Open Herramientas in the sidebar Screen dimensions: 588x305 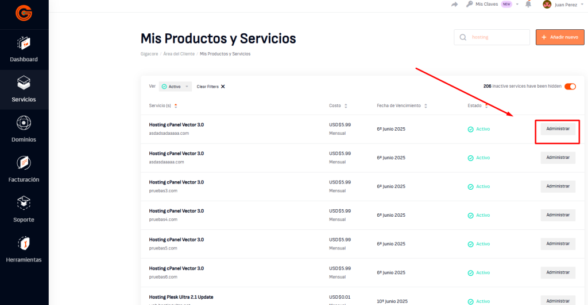coord(24,244)
